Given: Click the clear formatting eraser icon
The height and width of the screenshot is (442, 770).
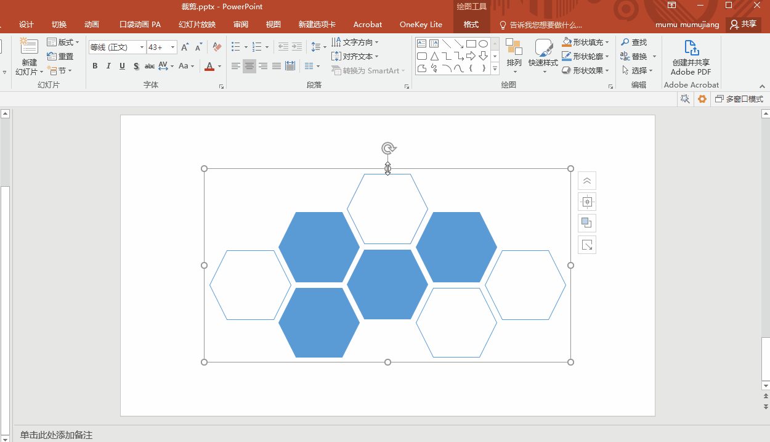Looking at the screenshot, I should pyautogui.click(x=216, y=47).
